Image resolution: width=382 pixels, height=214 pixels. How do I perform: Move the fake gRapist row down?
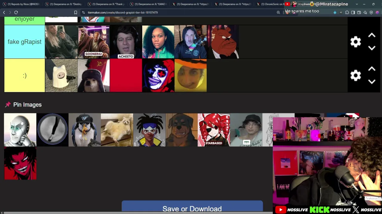pos(372,48)
